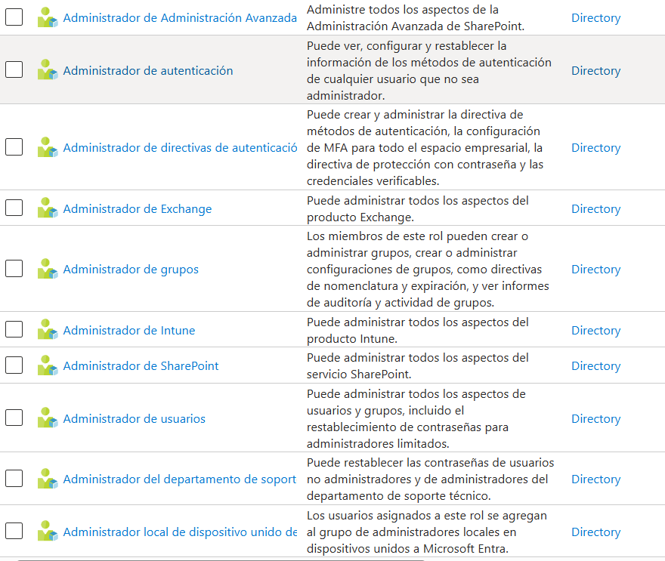This screenshot has width=665, height=561.
Task: Open the Administrador de SharePoint role
Action: [x=141, y=365]
